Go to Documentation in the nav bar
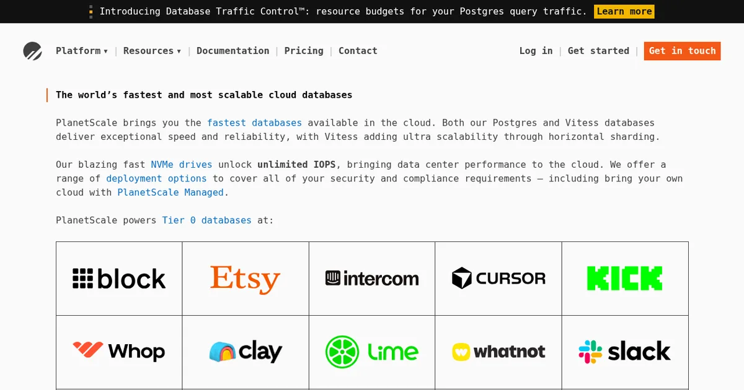Screen dimensions: 744x390 click(233, 51)
